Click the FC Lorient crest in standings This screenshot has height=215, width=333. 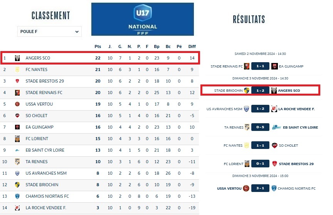17,139
